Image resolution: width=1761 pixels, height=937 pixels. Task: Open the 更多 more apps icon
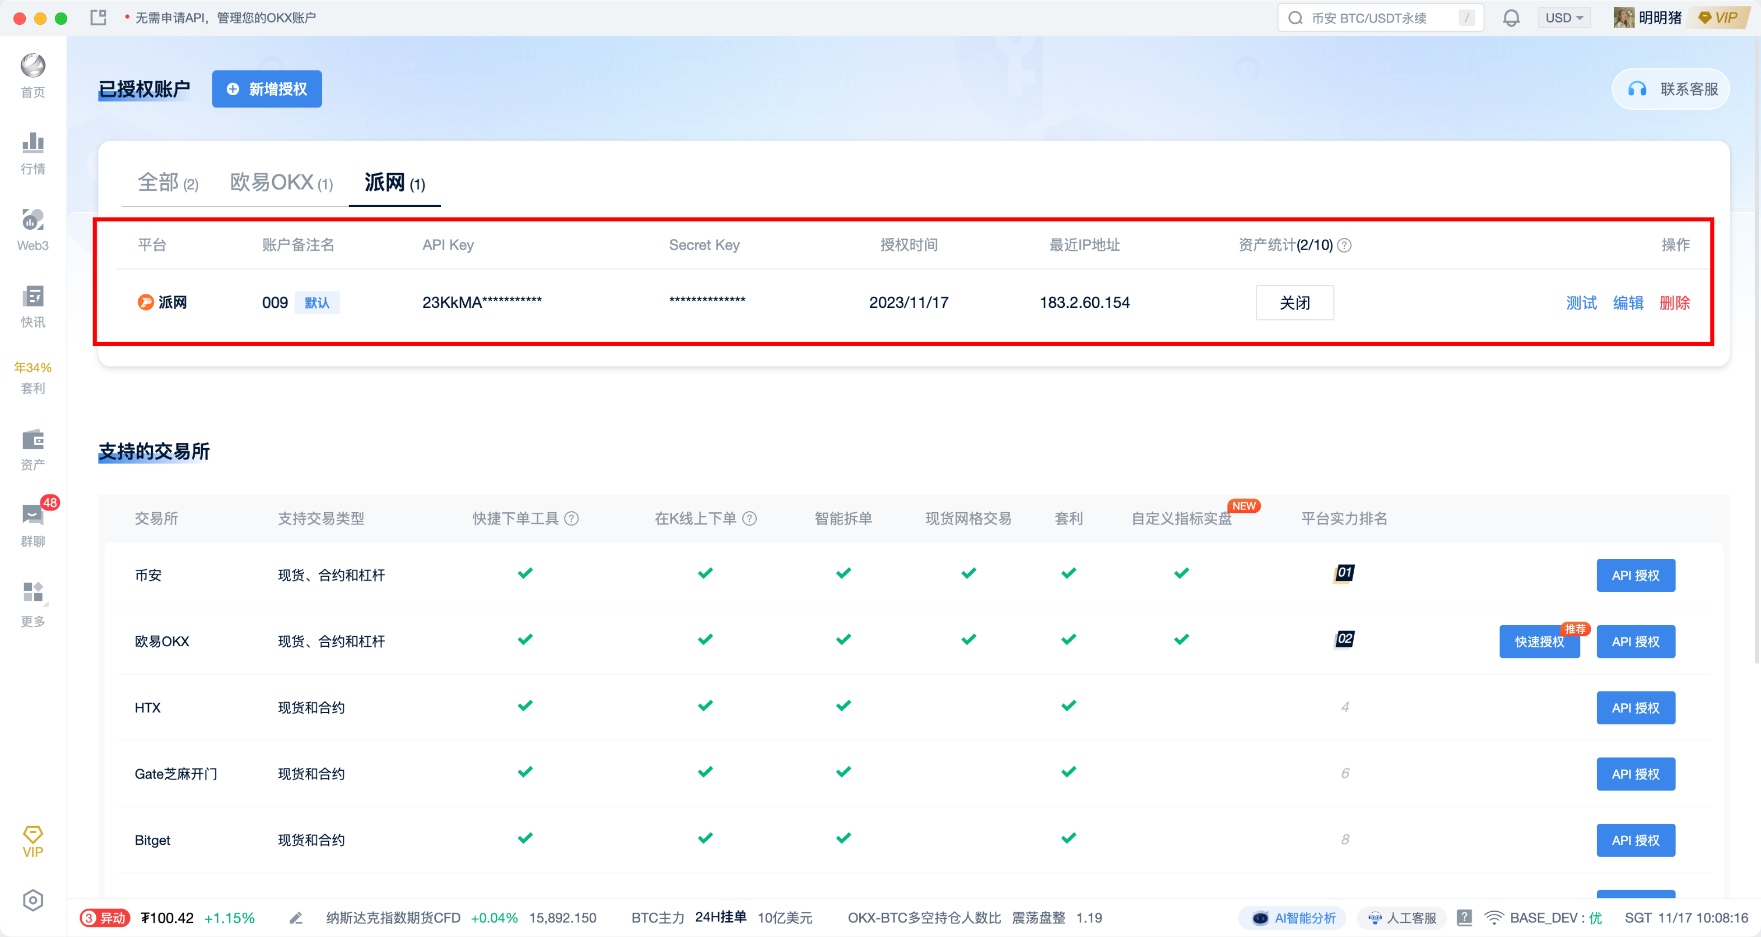pos(33,604)
